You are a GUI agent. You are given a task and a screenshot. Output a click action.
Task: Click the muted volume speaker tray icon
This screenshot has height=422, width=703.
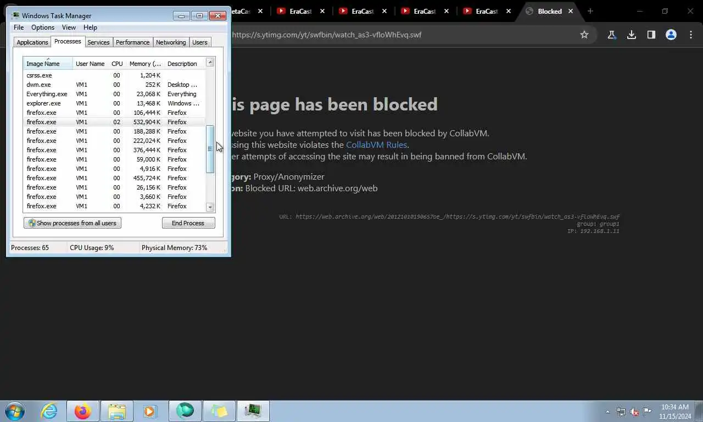(x=634, y=412)
